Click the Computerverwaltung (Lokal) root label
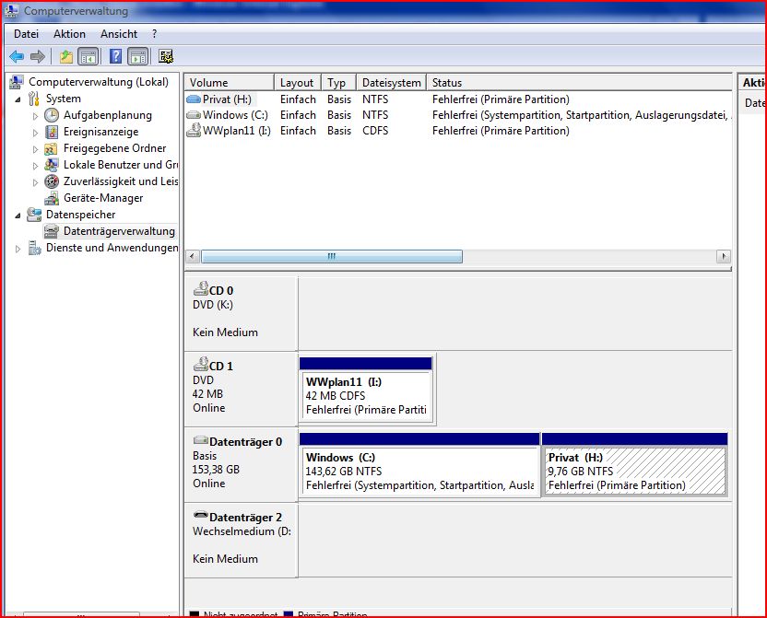The width and height of the screenshot is (767, 618). coord(99,82)
